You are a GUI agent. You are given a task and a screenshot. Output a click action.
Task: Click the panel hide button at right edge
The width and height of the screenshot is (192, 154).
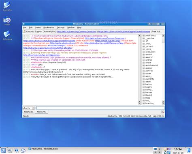[x=189, y=151]
